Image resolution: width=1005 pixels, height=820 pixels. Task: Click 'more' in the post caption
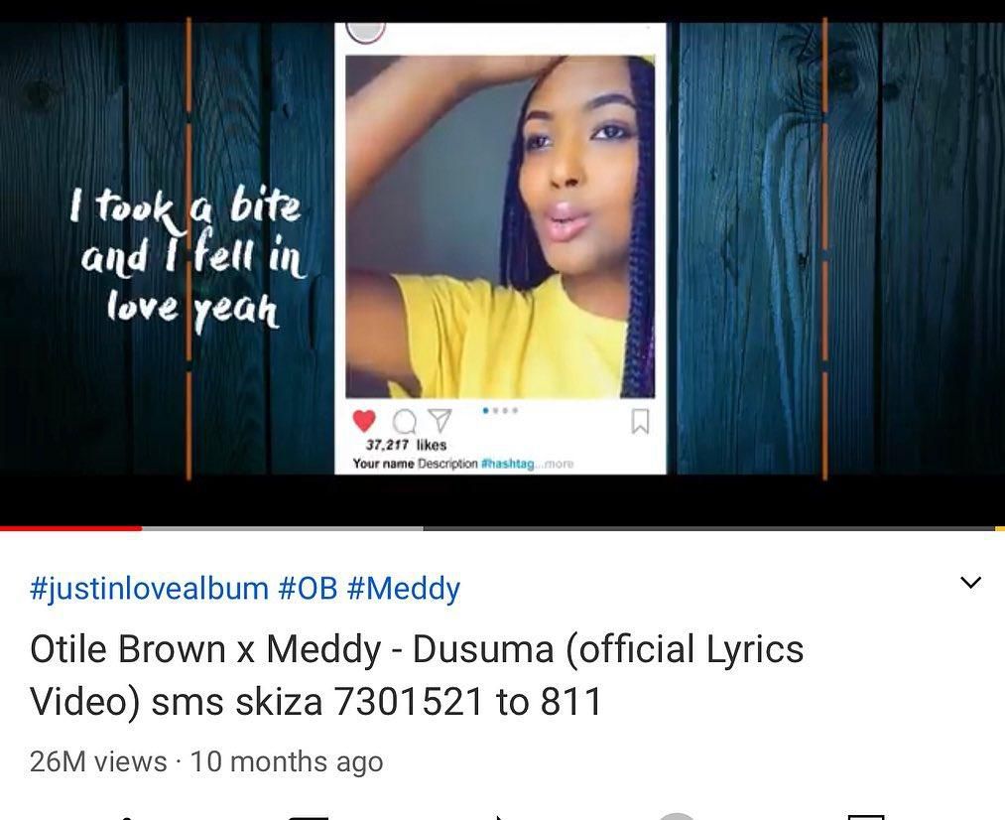[559, 464]
